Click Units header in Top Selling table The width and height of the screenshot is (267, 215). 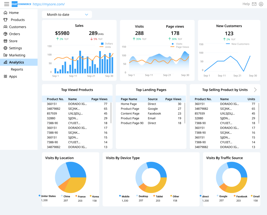pos(251,99)
